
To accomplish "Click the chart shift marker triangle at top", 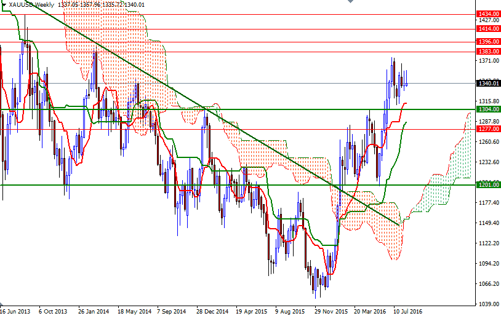I will (x=350, y=1).
